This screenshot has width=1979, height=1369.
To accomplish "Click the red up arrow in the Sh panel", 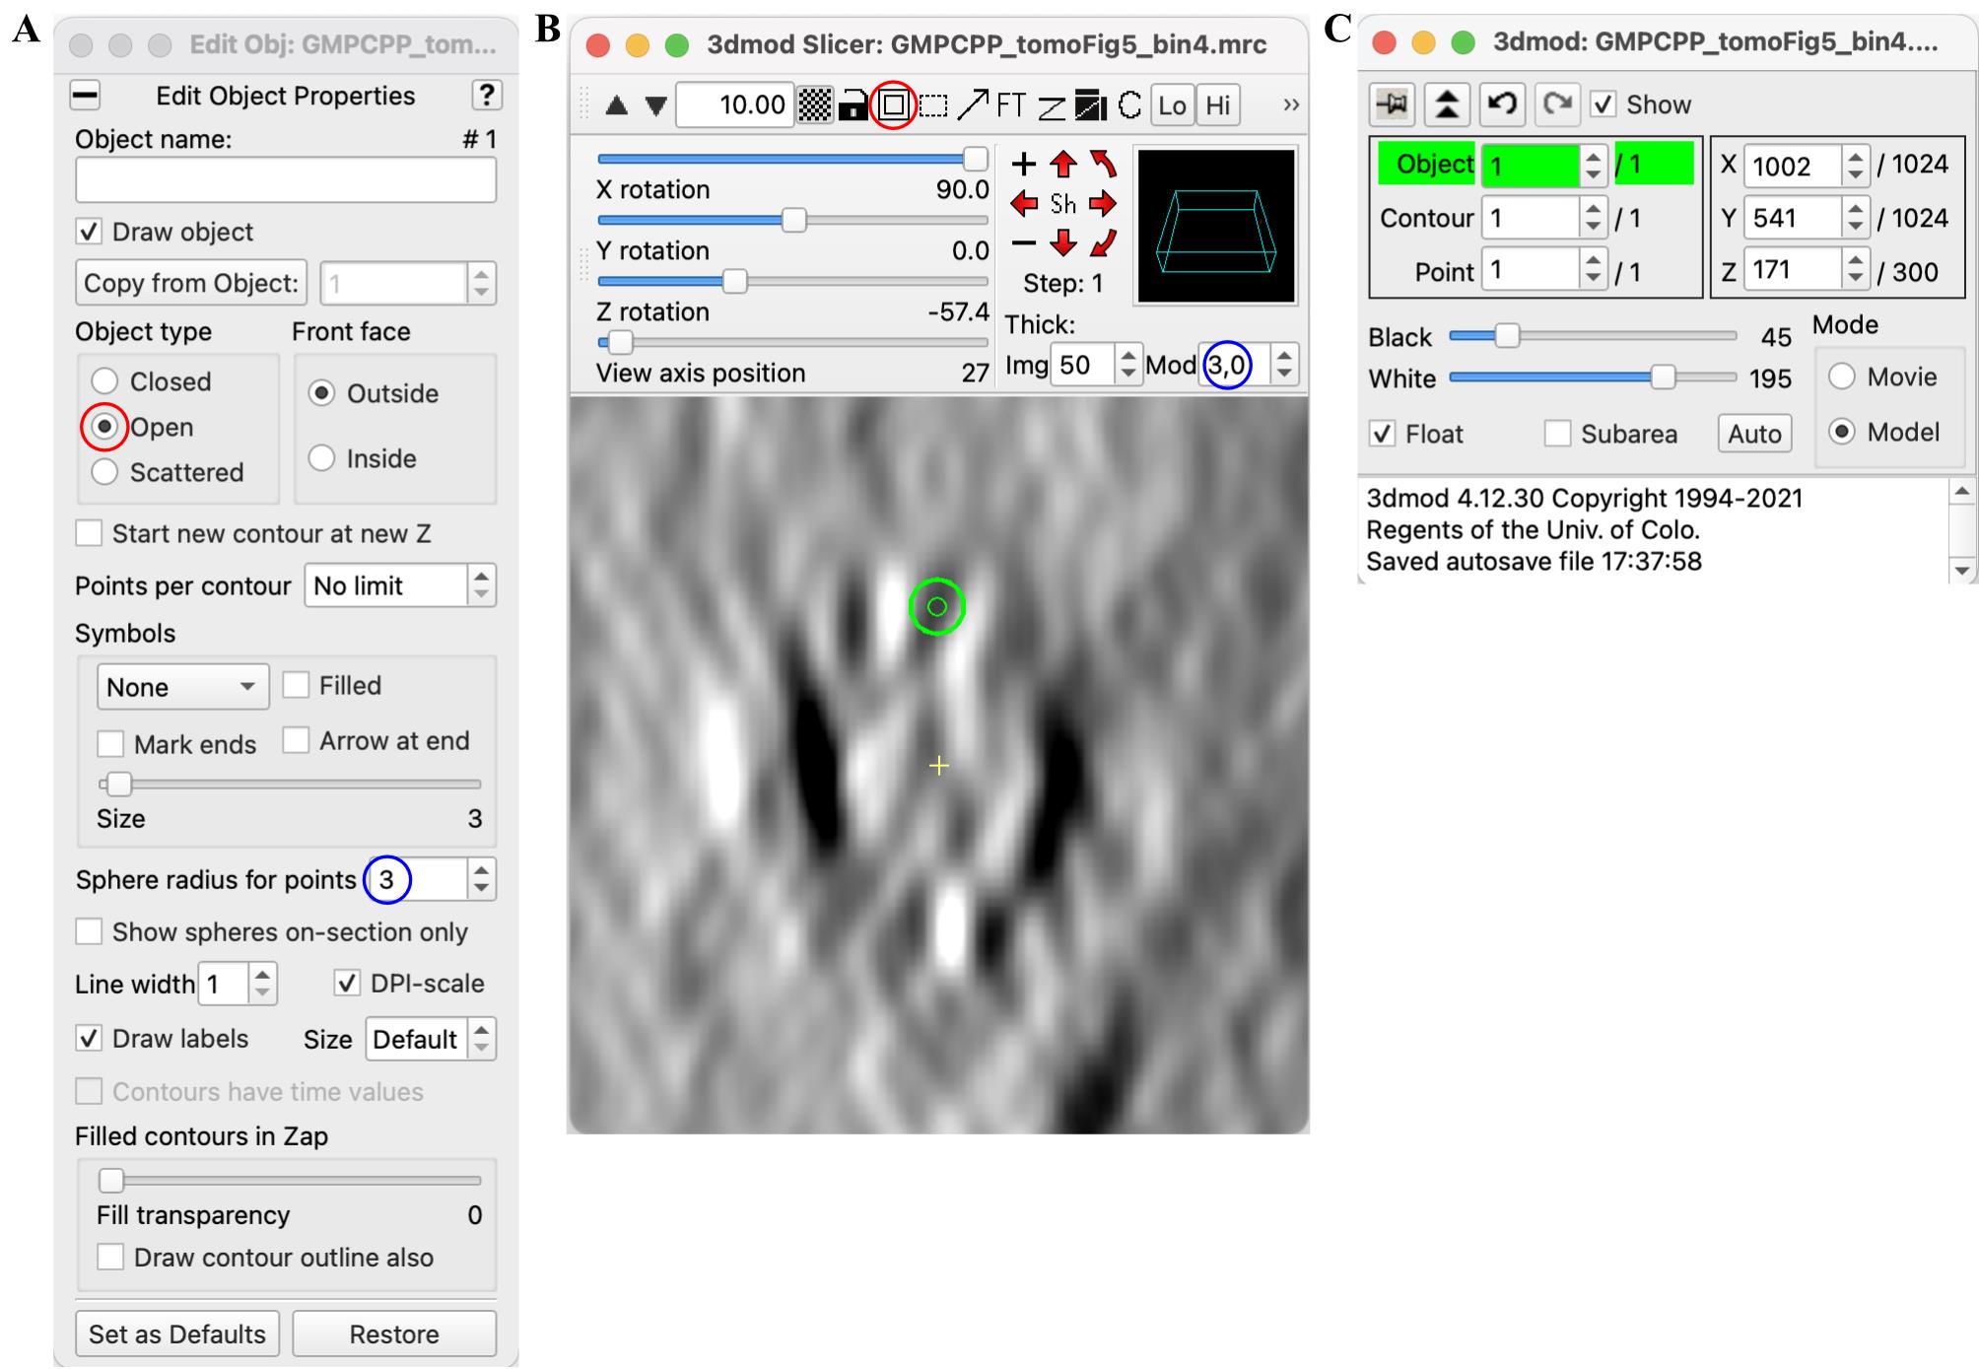I will pyautogui.click(x=1063, y=164).
